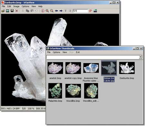Go to next image with the right arrow
This screenshot has width=145, height=126.
point(61,11)
